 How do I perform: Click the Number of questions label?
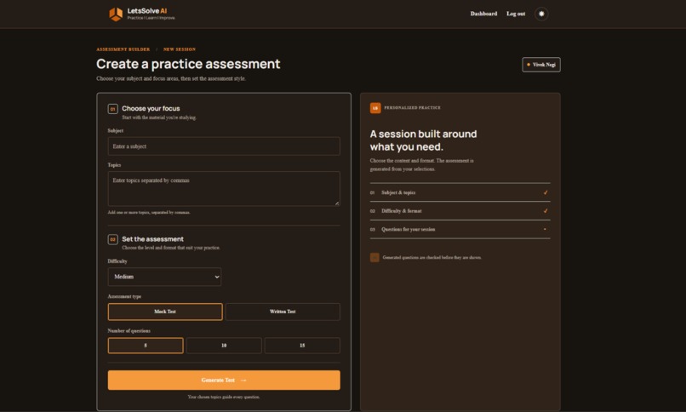[x=129, y=330]
